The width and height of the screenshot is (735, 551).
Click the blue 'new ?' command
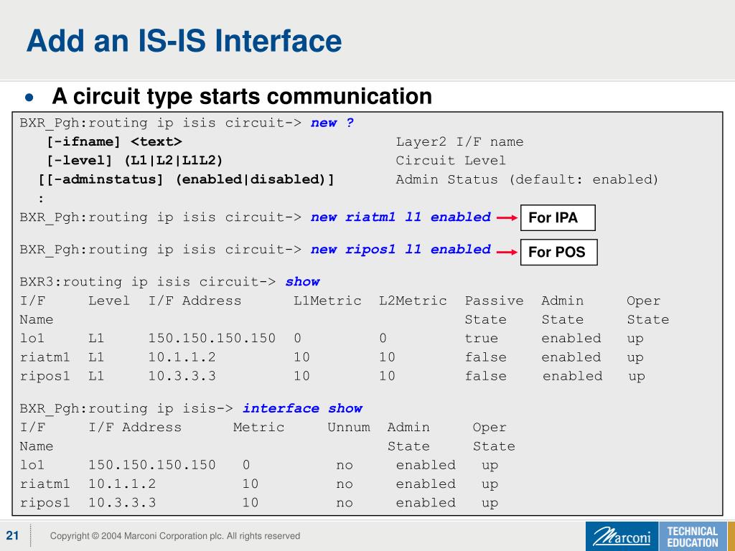[332, 123]
